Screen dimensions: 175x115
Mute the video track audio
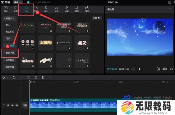[x=17, y=105]
